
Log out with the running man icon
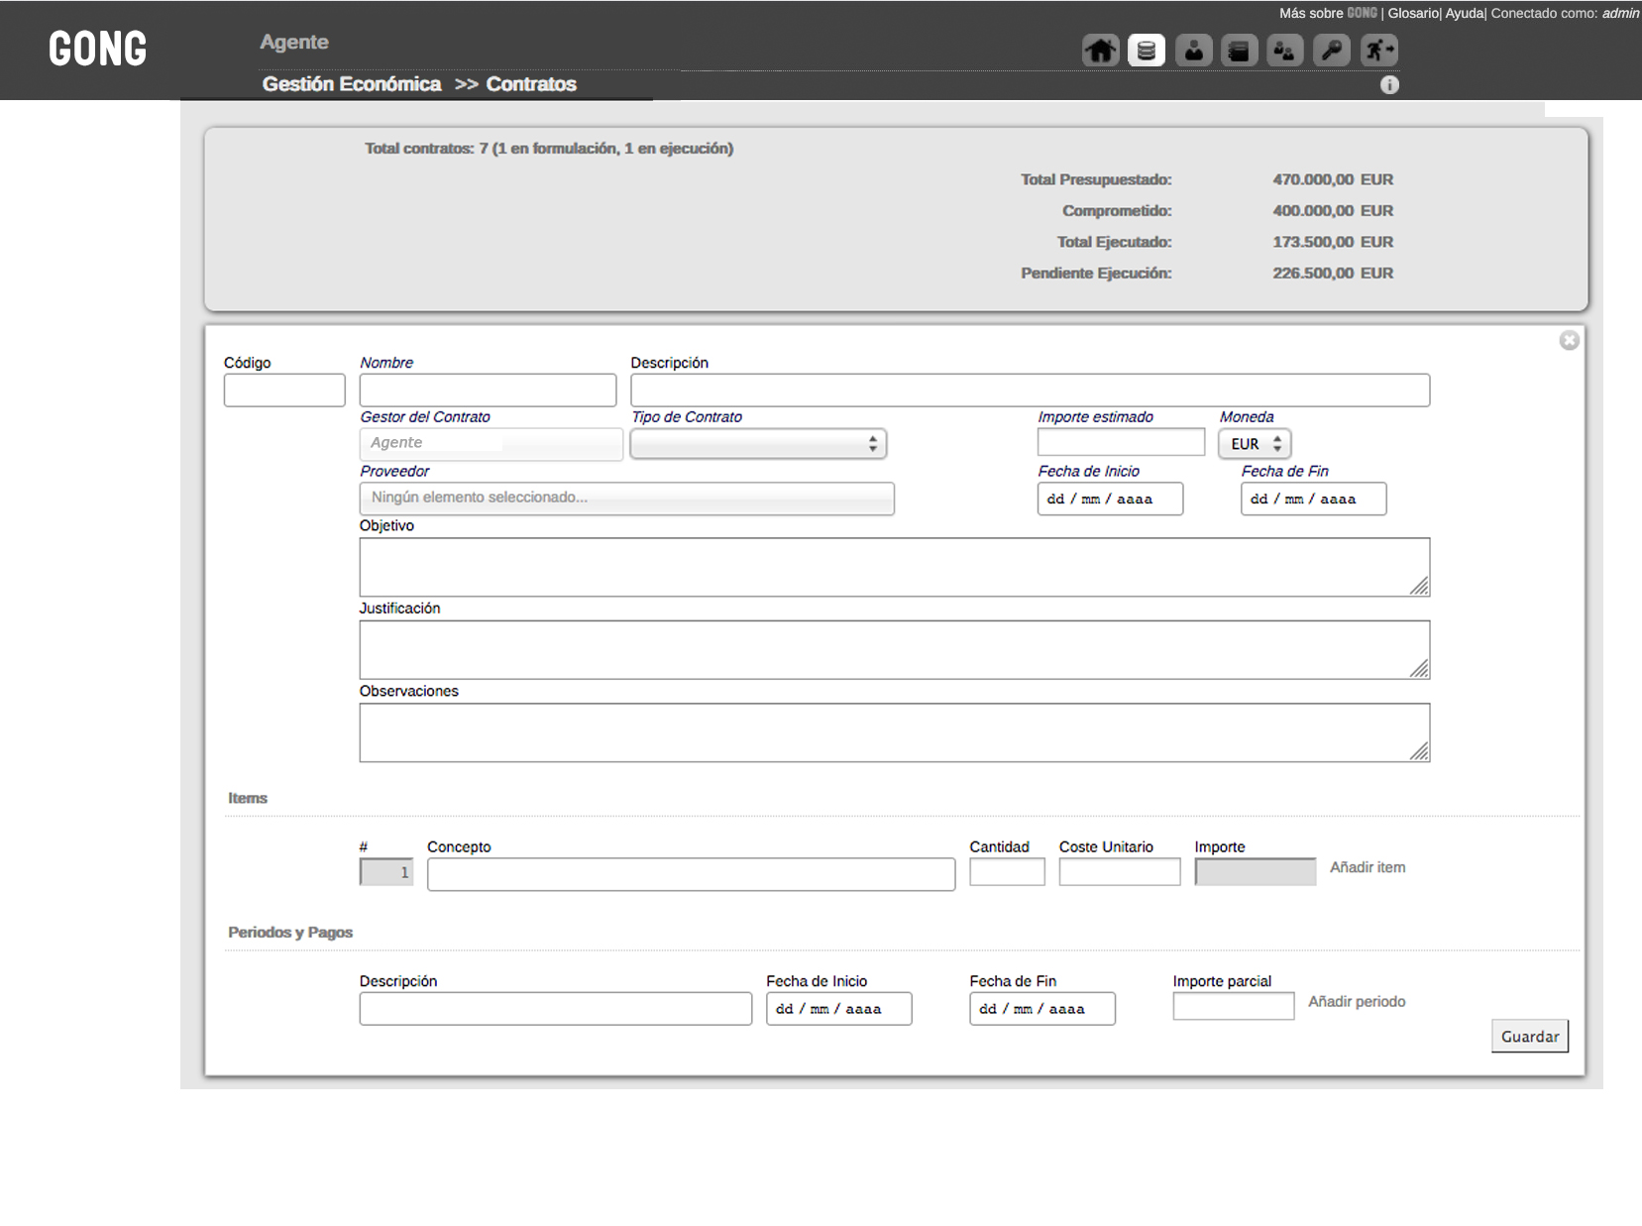tap(1378, 51)
